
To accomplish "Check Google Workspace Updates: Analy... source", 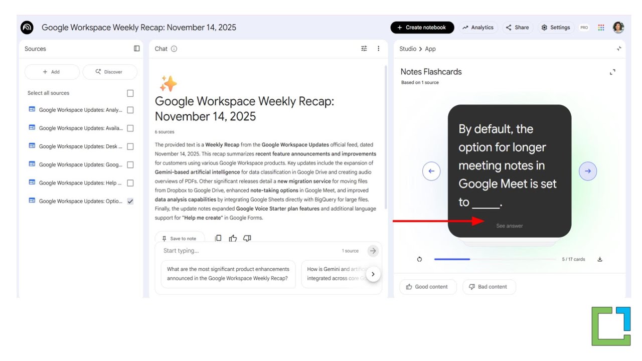I will 130,110.
